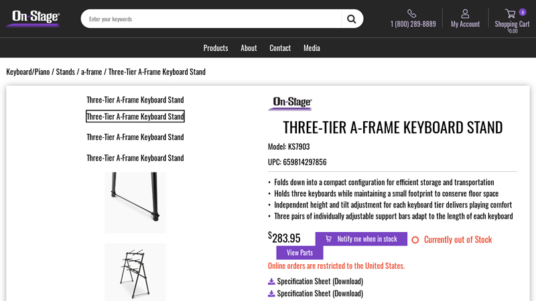Click Notify me when in stock
The image size is (536, 301).
pyautogui.click(x=361, y=239)
